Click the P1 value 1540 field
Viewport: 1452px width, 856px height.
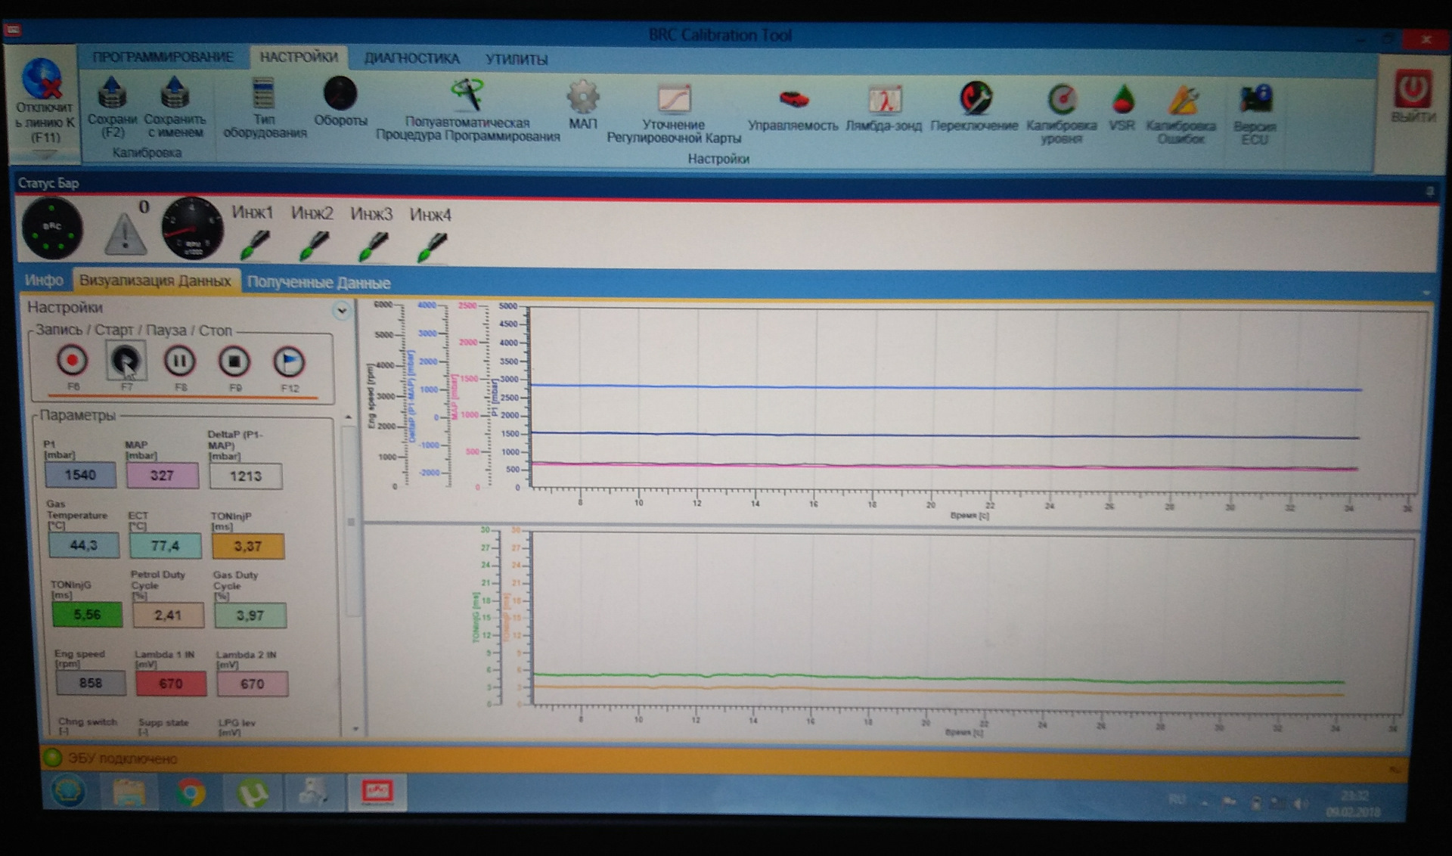coord(80,475)
